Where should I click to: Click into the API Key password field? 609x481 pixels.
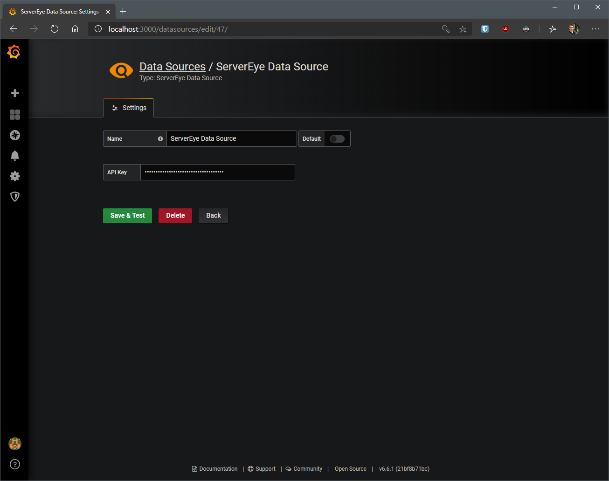[218, 172]
